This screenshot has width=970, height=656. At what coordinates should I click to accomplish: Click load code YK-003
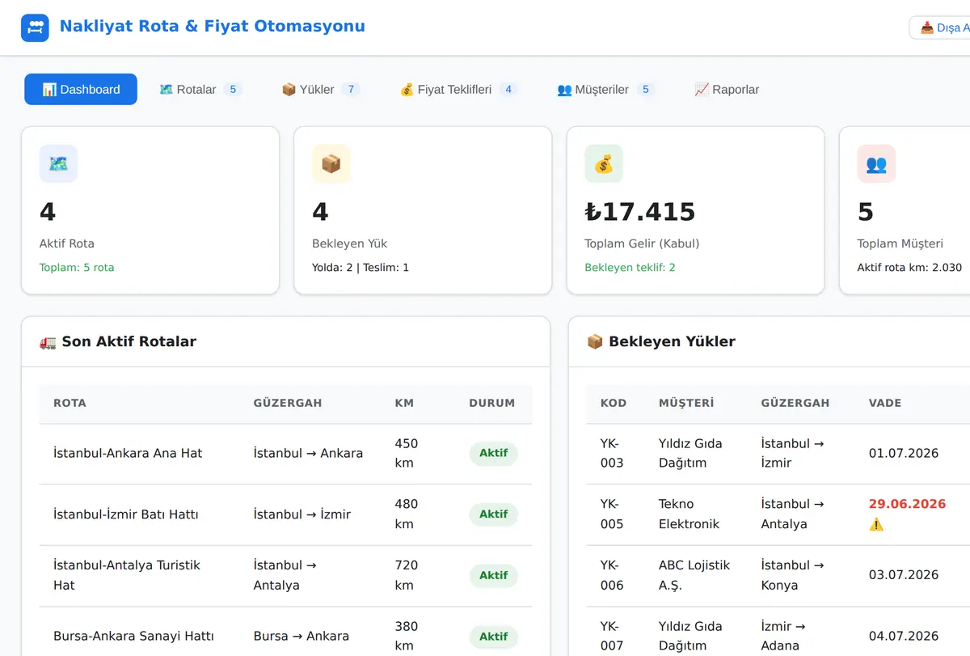pyautogui.click(x=612, y=453)
